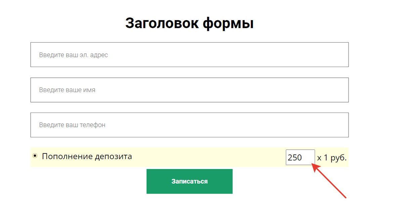Click the x 1 руб. price text

tap(332, 157)
